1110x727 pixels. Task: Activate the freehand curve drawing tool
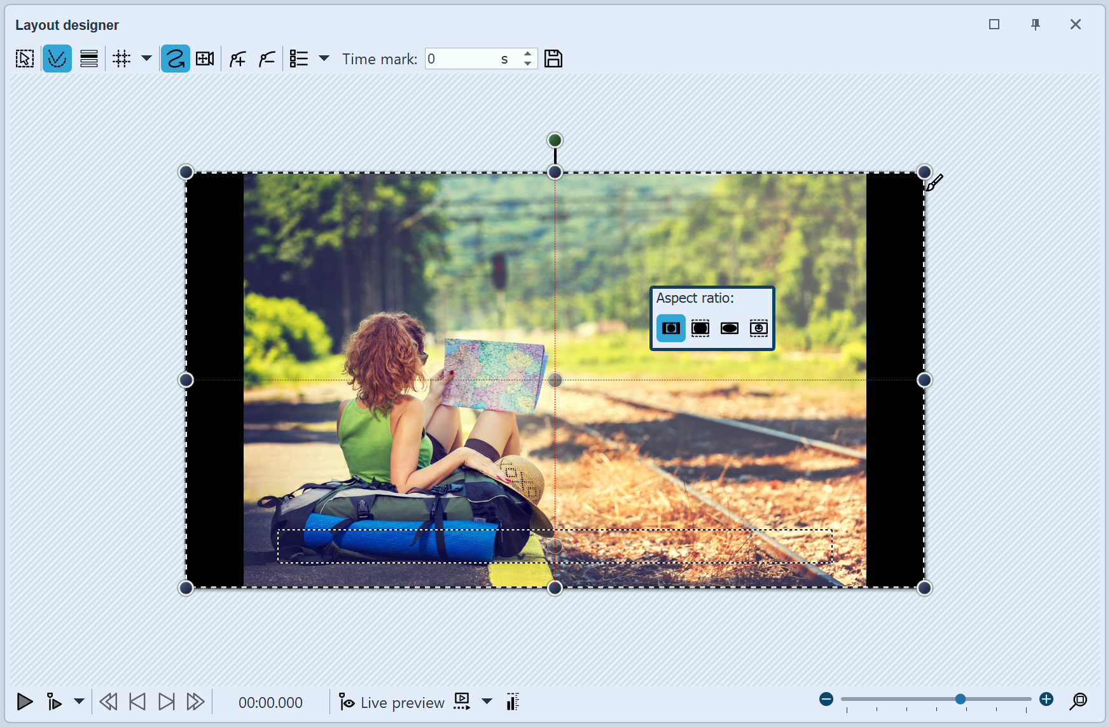(175, 59)
